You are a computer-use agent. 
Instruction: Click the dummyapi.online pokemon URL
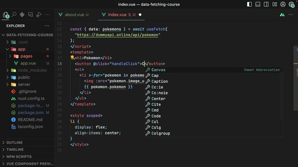pyautogui.click(x=117, y=35)
